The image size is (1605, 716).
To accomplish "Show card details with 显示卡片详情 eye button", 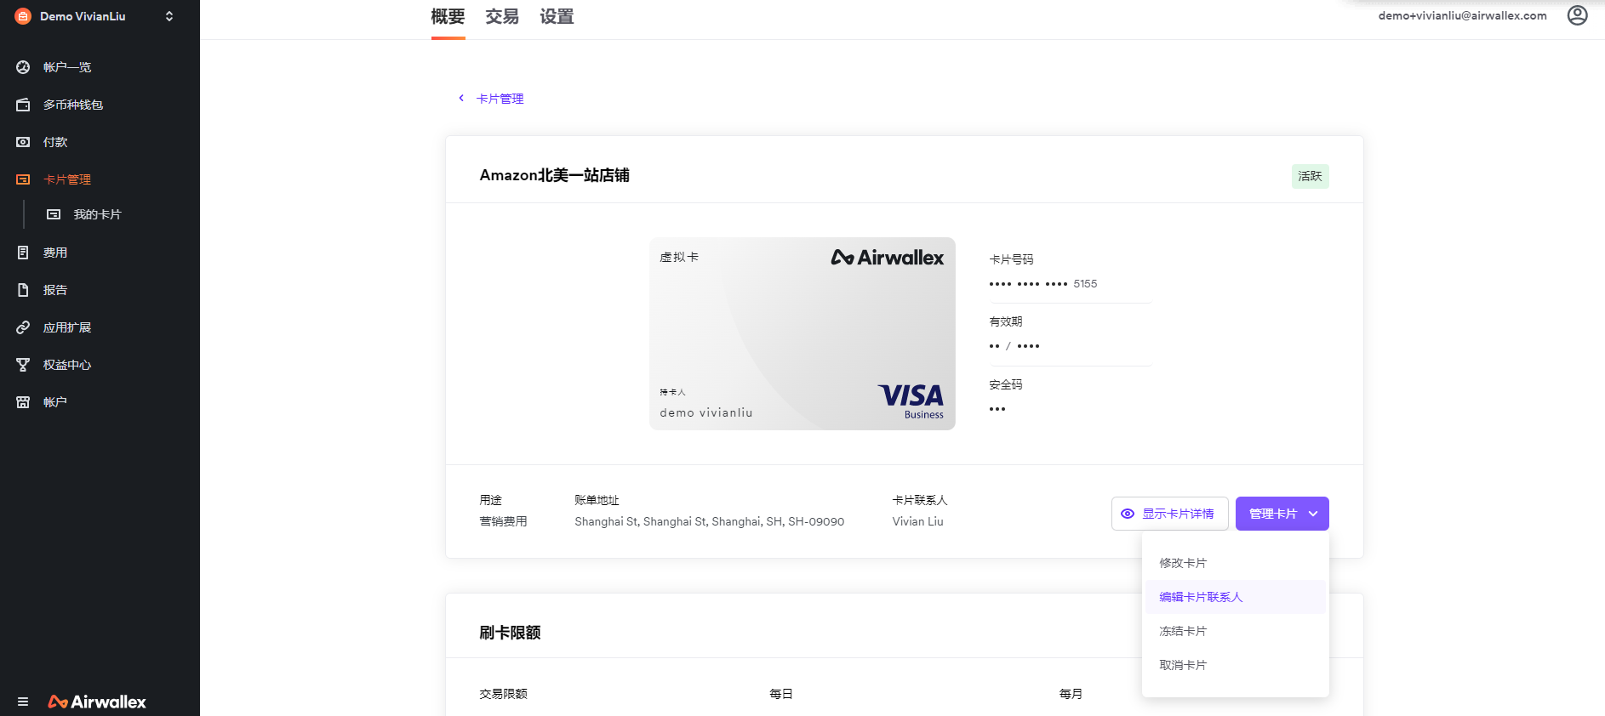I will pos(1169,514).
